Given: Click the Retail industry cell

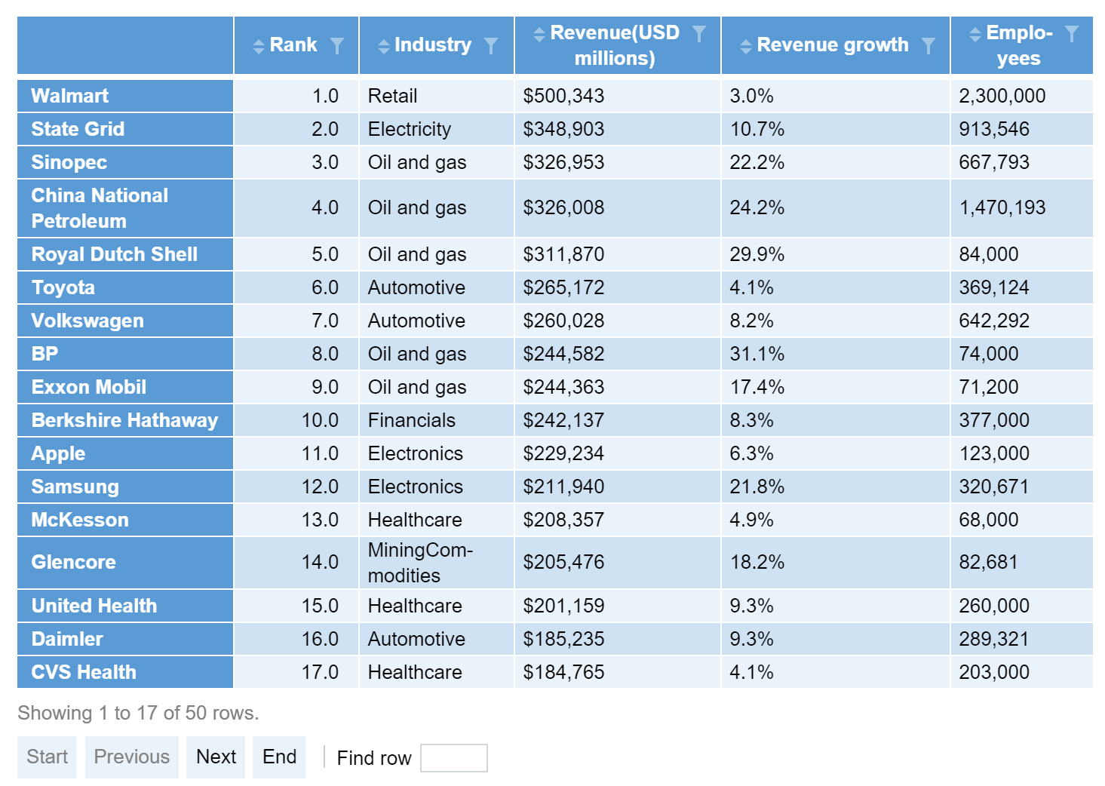Looking at the screenshot, I should point(437,96).
